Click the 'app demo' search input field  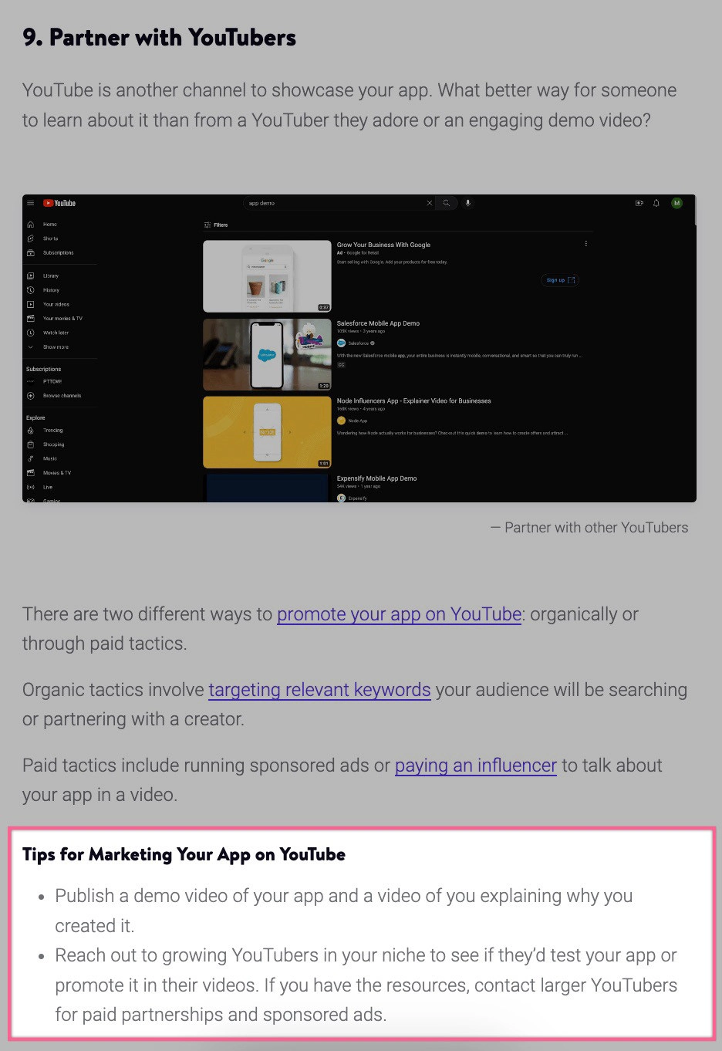tap(332, 204)
